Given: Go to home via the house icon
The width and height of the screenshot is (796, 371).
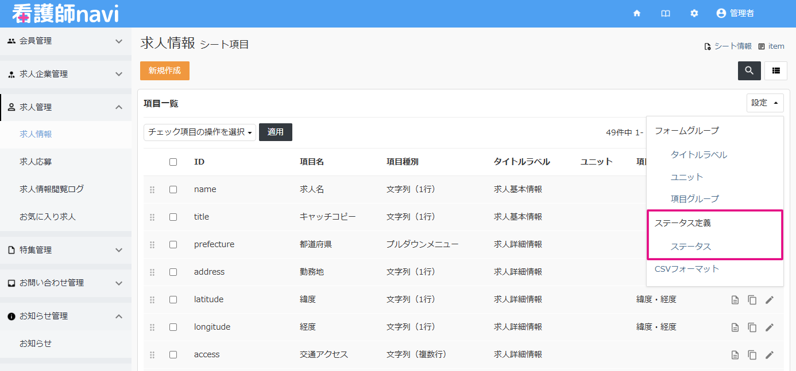Looking at the screenshot, I should (637, 13).
